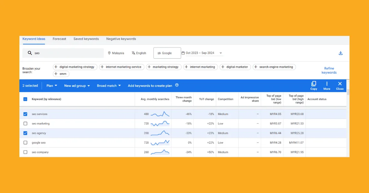Add the 'internet marketing' suggestion chip
Screen dimensions: 369x193
200,67
